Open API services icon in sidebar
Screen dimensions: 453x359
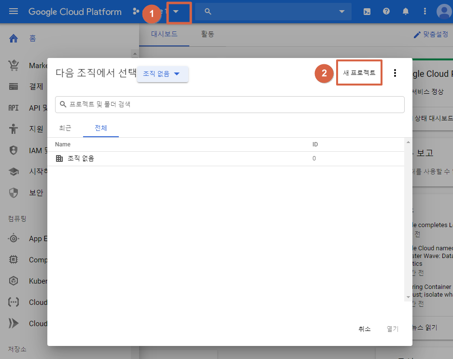(14, 108)
